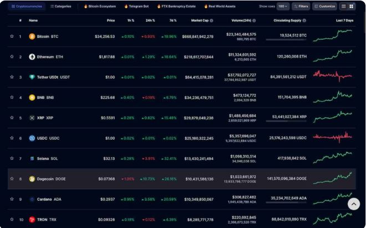Sort by 1h % column header
The width and height of the screenshot is (366, 228).
131,21
